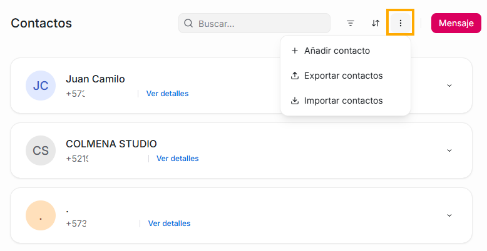
Task: Click the import download icon
Action: [295, 101]
